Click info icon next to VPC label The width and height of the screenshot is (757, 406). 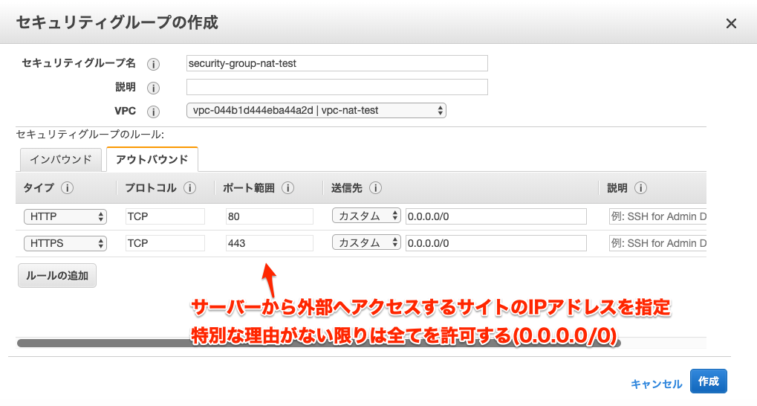point(153,112)
